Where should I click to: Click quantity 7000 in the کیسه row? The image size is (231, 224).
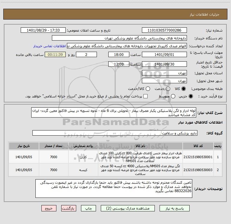tap(54, 170)
